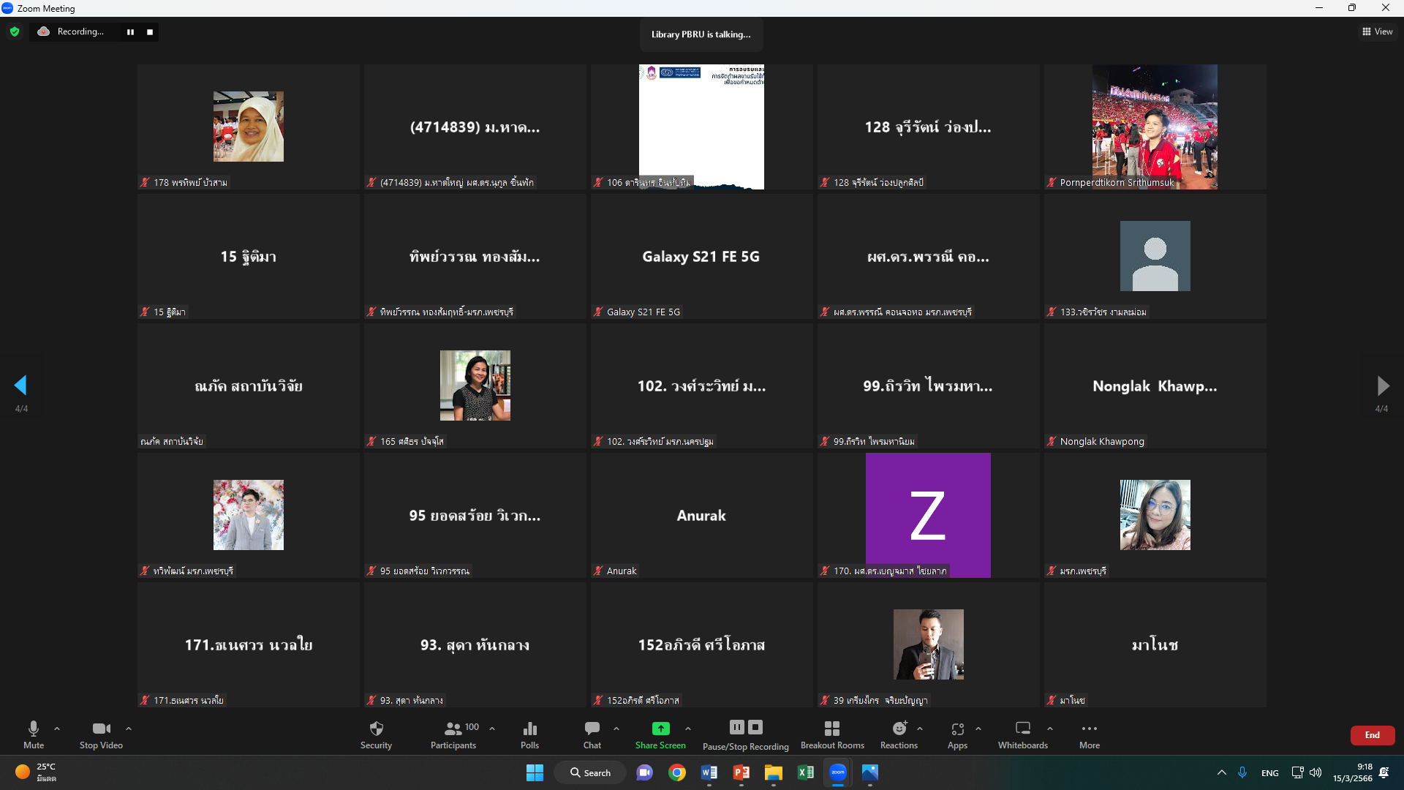Open Google Chrome from the taskbar
This screenshot has width=1404, height=790.
(x=677, y=772)
